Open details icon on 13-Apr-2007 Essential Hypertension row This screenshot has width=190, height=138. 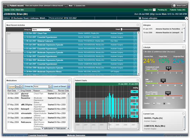coord(135,56)
